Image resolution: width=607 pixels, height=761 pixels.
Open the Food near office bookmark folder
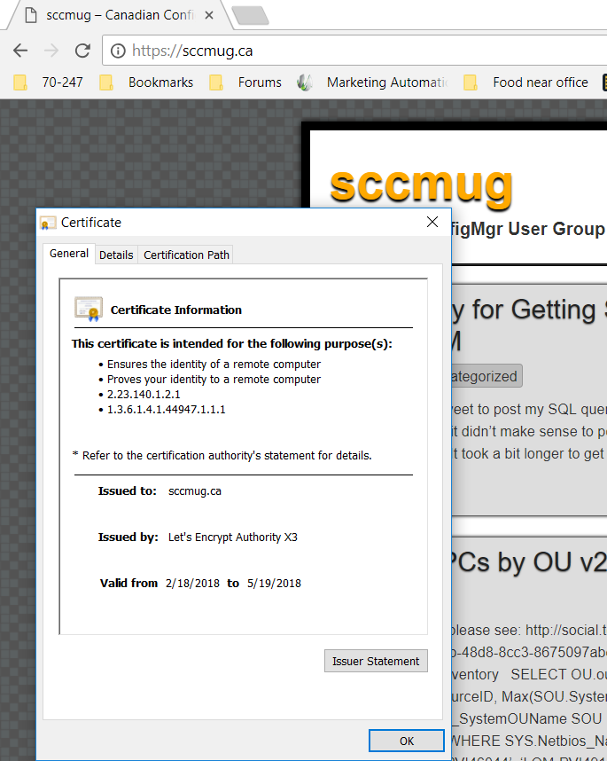[x=525, y=82]
